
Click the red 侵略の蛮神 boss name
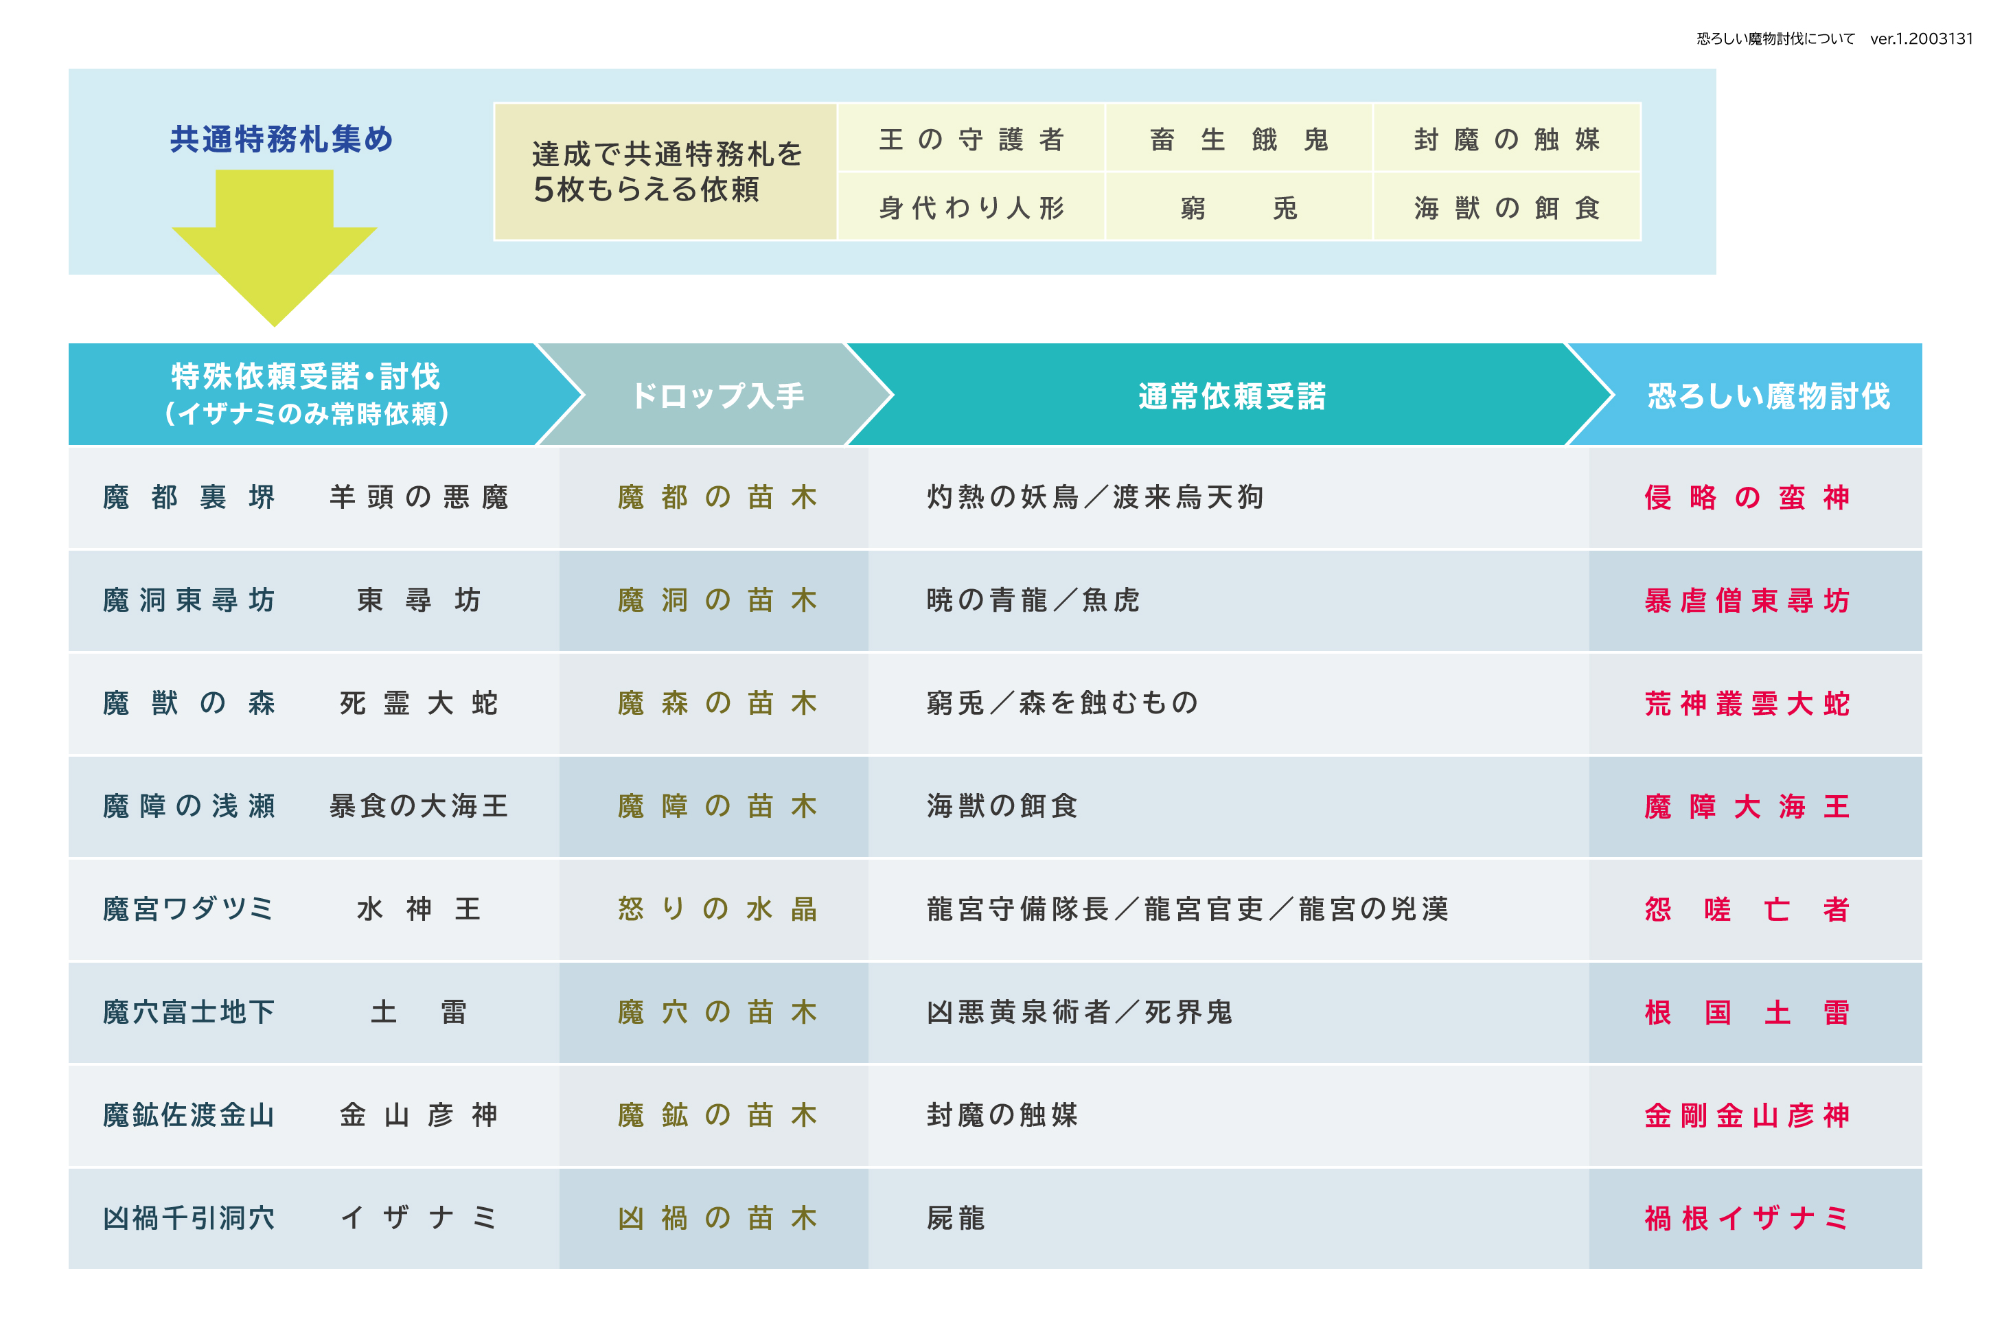point(1747,497)
